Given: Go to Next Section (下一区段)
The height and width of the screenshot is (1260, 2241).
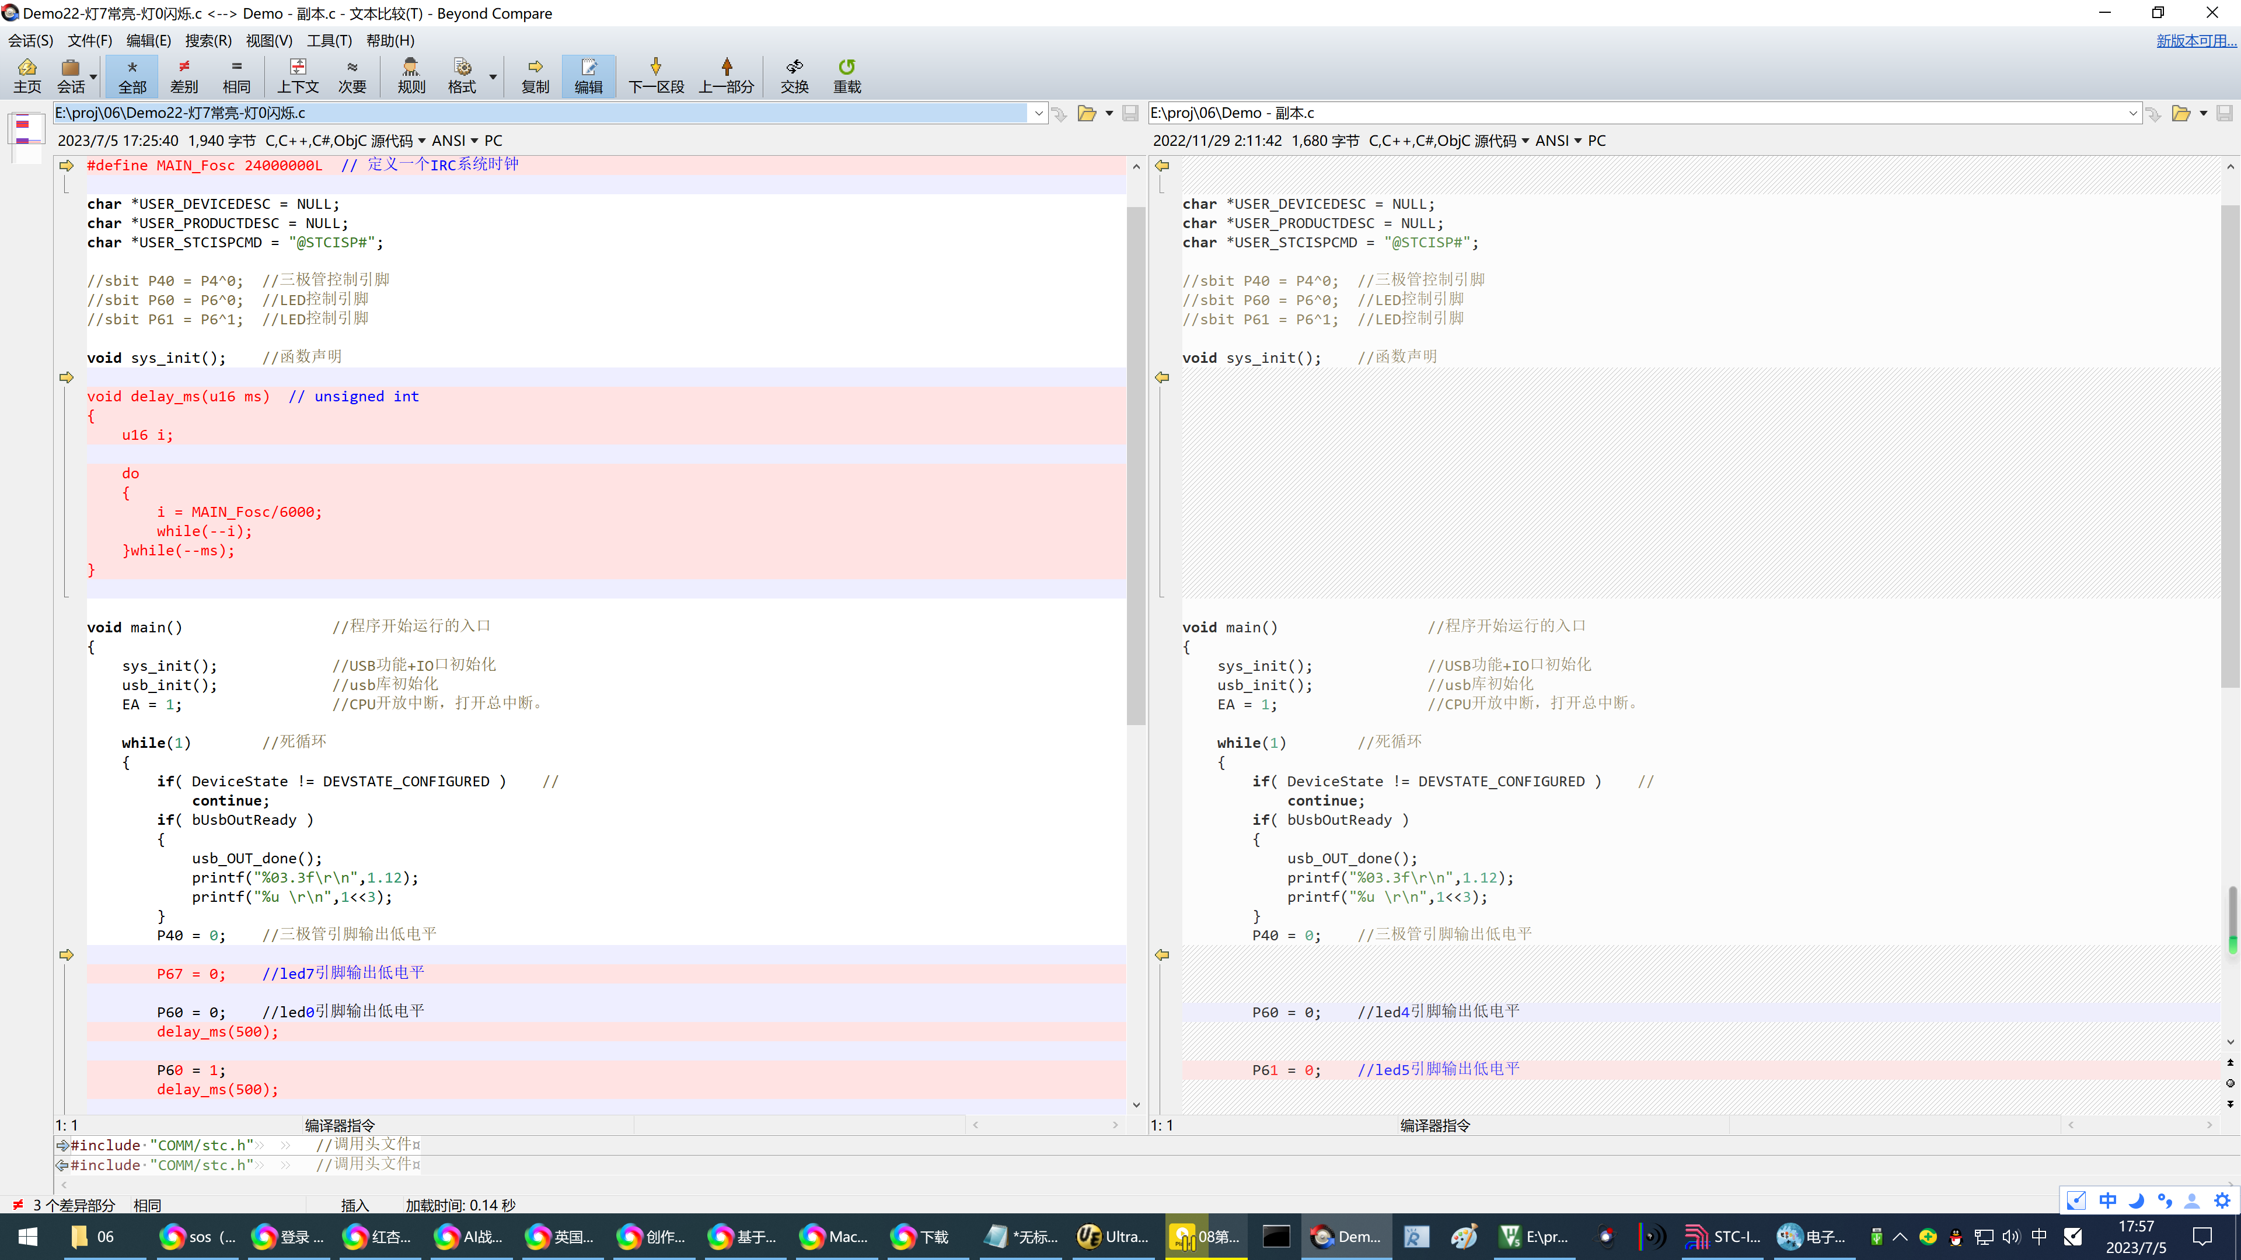Looking at the screenshot, I should tap(656, 76).
